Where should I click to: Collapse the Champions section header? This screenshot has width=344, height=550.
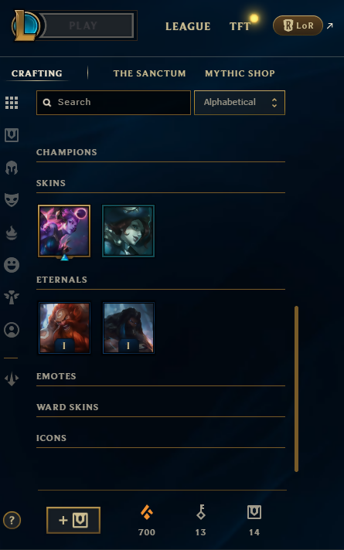click(x=66, y=152)
